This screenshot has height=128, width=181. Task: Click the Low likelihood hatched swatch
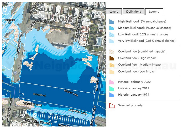click(x=112, y=34)
